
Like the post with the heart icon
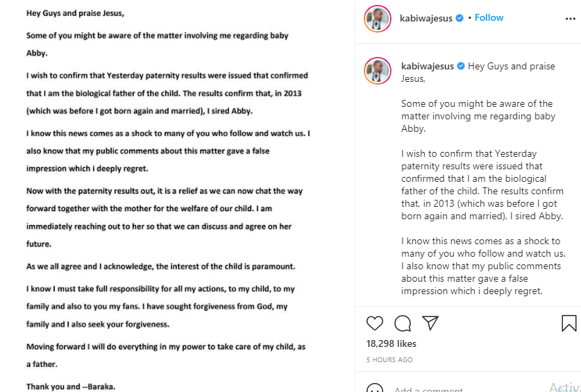tap(375, 323)
